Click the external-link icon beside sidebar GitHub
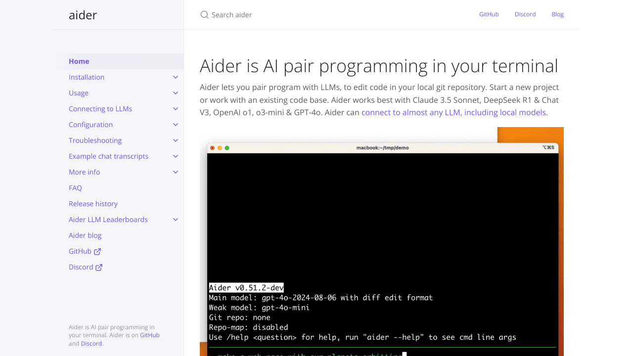The height and width of the screenshot is (356, 633). [97, 251]
